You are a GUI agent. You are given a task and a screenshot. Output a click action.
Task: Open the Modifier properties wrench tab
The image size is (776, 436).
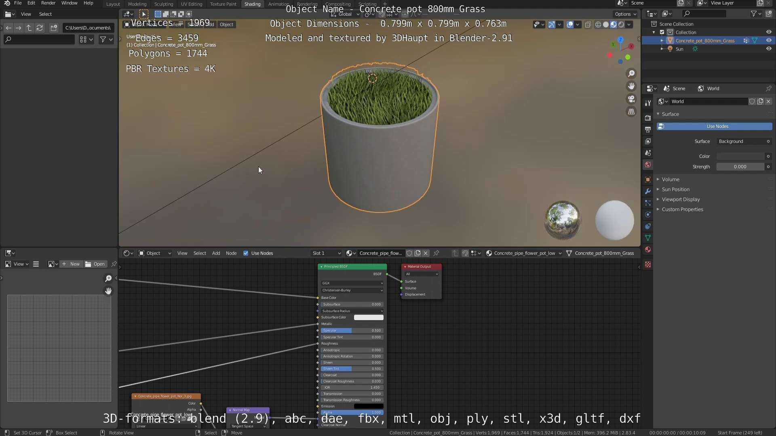(648, 191)
